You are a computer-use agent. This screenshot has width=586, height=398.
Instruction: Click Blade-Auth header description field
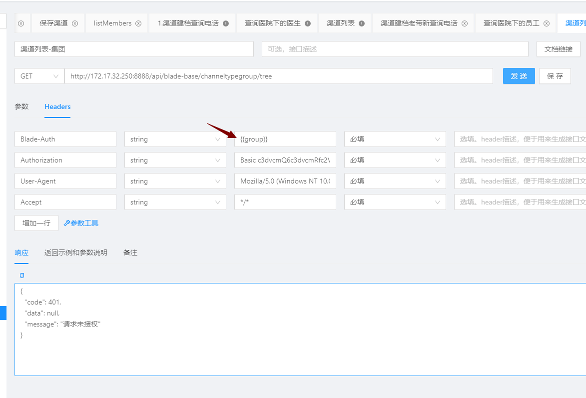tap(520, 139)
